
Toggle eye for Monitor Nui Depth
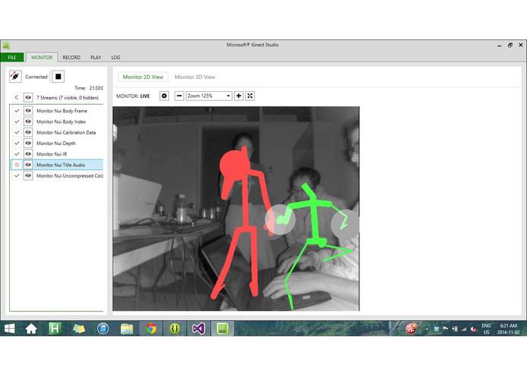click(28, 143)
